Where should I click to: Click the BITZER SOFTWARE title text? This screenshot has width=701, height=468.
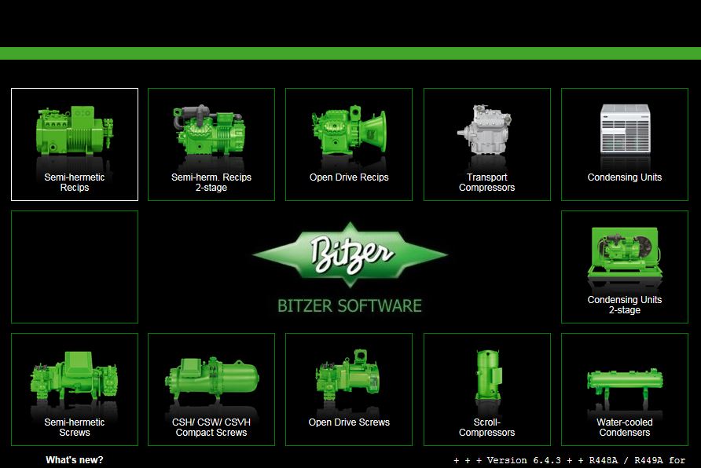[350, 306]
